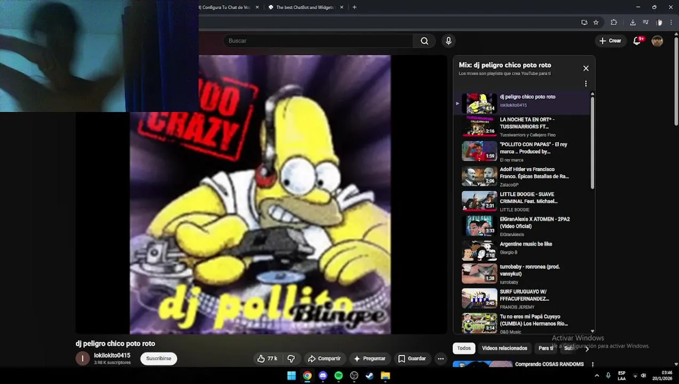The image size is (679, 384).
Task: Open YouTube notifications bell
Action: [637, 41]
